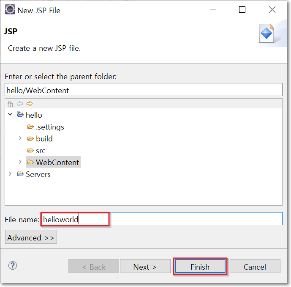Show options with Advanced >> button

click(x=31, y=237)
